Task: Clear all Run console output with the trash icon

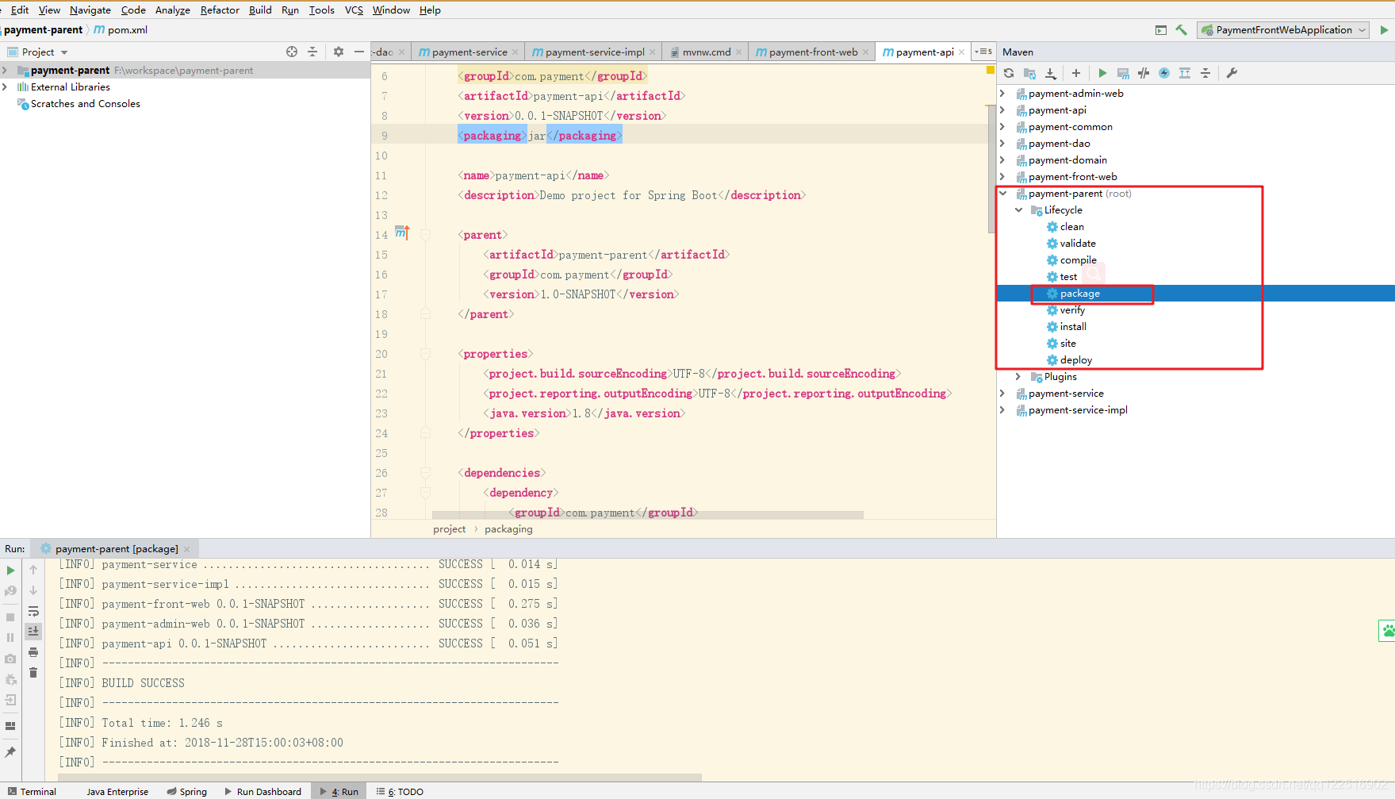Action: pyautogui.click(x=33, y=673)
